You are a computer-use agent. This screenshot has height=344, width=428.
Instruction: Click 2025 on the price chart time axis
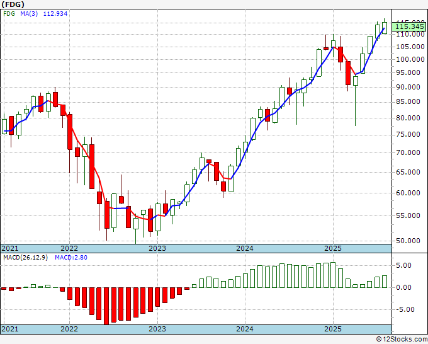(333, 248)
